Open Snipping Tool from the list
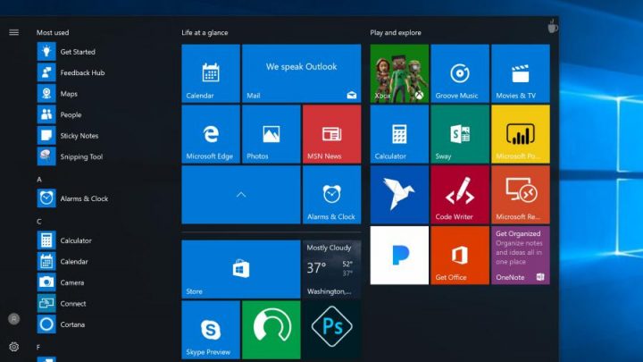Screen dimensions: 643x362 click(x=71, y=156)
